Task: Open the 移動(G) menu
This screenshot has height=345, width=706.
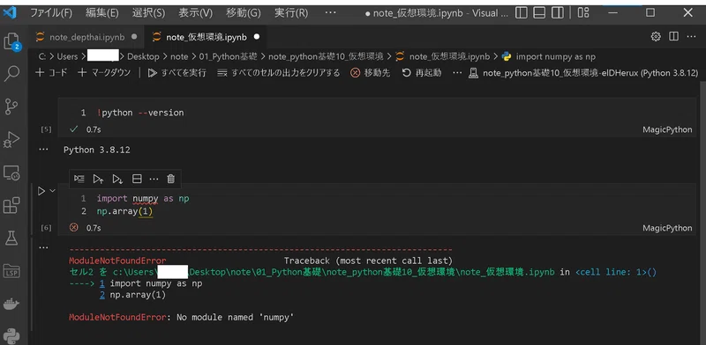Action: 244,13
